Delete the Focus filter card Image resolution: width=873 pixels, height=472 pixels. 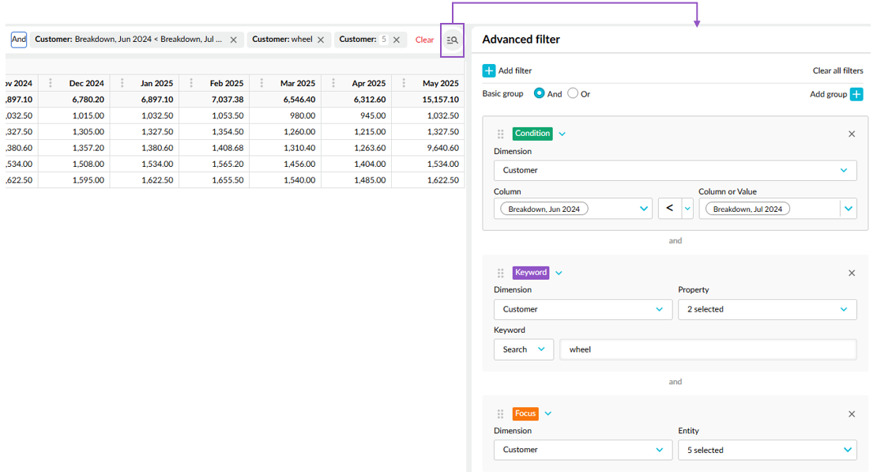[852, 414]
